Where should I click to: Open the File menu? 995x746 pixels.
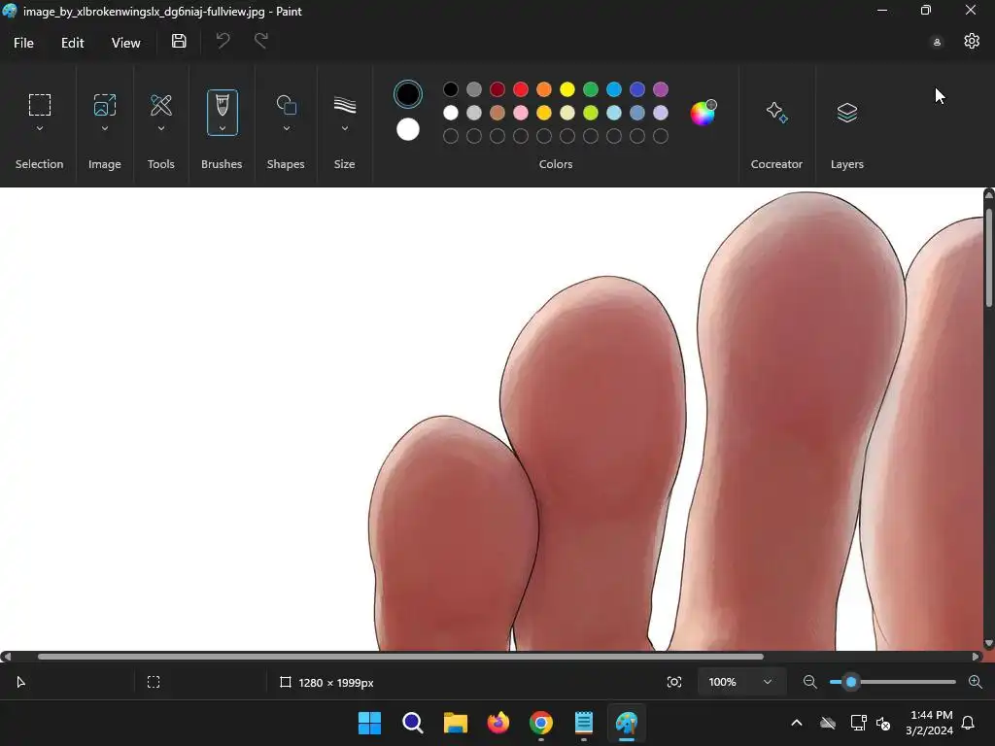tap(23, 43)
